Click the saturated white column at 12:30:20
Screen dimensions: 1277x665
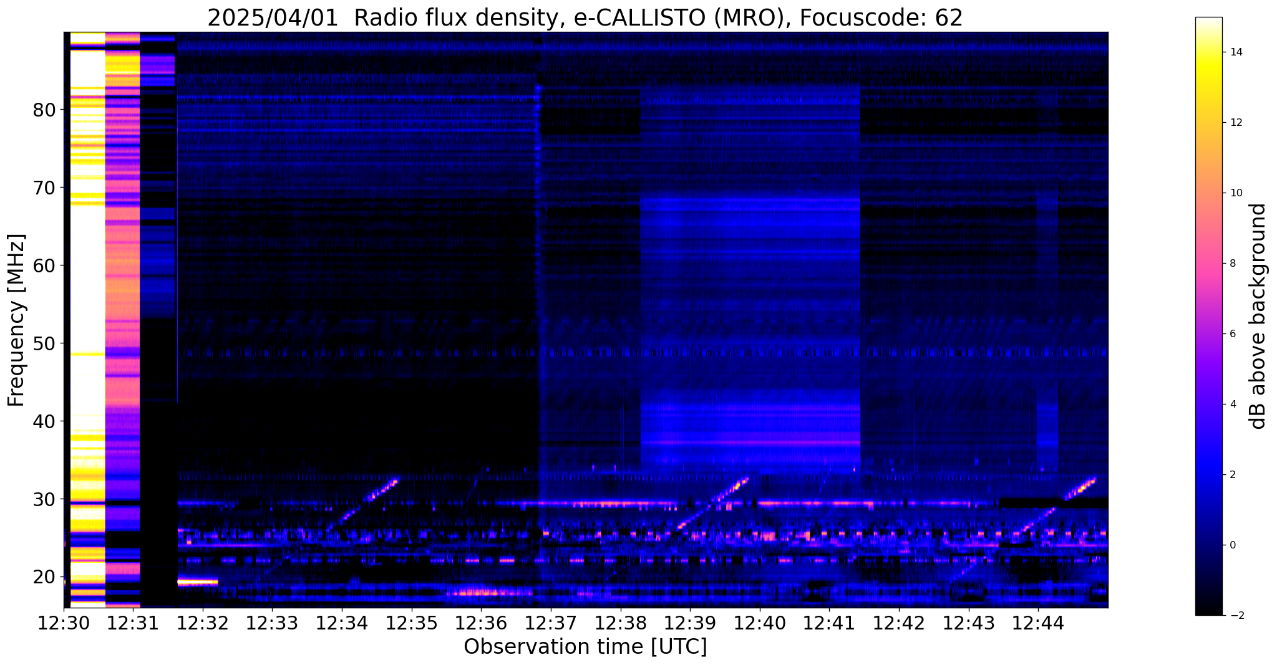coord(87,320)
